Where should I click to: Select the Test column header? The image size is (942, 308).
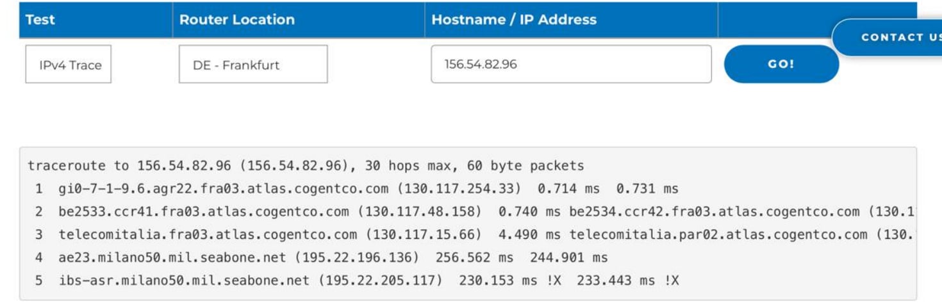(x=40, y=19)
